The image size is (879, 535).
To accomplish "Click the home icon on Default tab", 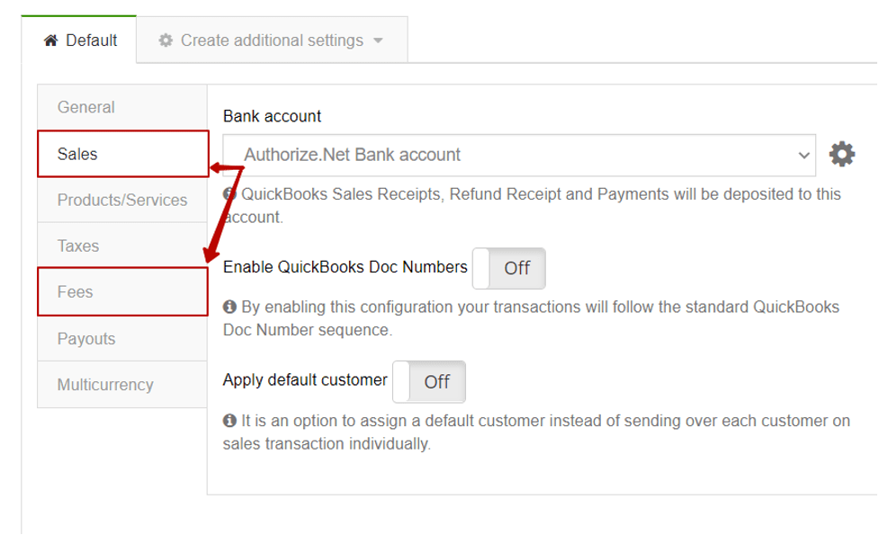I will pyautogui.click(x=51, y=40).
